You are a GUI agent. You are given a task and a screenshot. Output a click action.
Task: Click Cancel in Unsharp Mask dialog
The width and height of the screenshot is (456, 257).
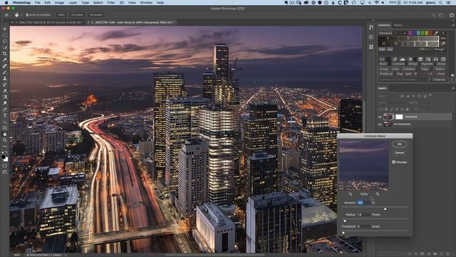(399, 153)
